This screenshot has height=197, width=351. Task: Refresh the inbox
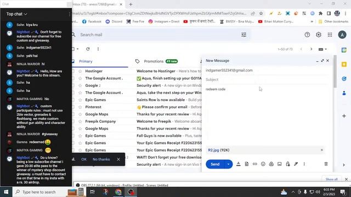click(88, 49)
